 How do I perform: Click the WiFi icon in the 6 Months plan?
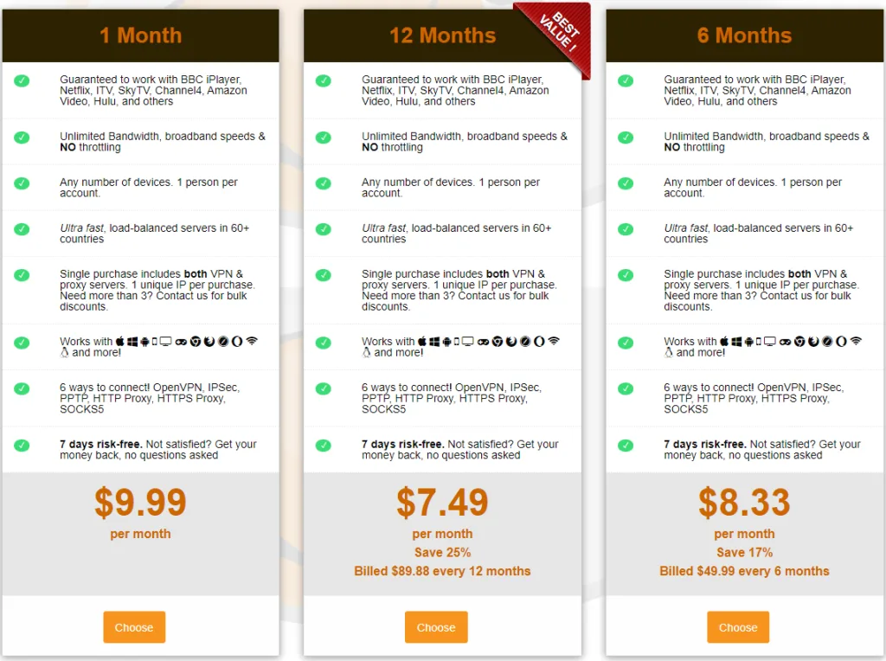tap(857, 342)
